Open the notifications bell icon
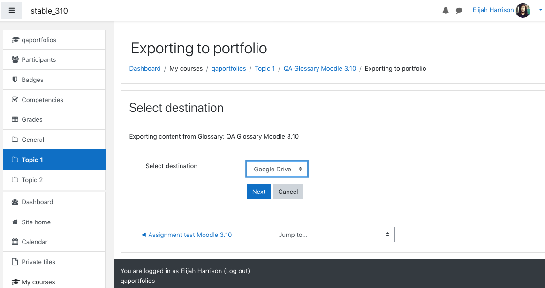This screenshot has width=545, height=288. 446,10
